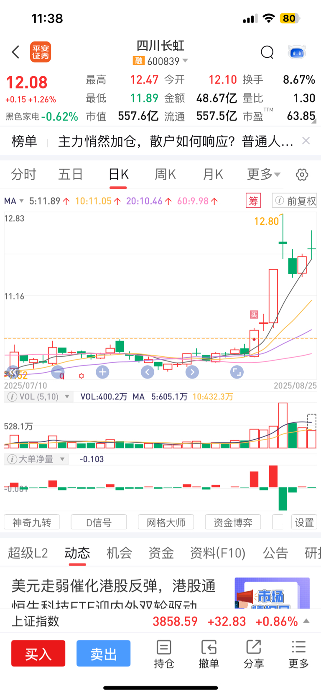Open 分享 share icon

[254, 654]
